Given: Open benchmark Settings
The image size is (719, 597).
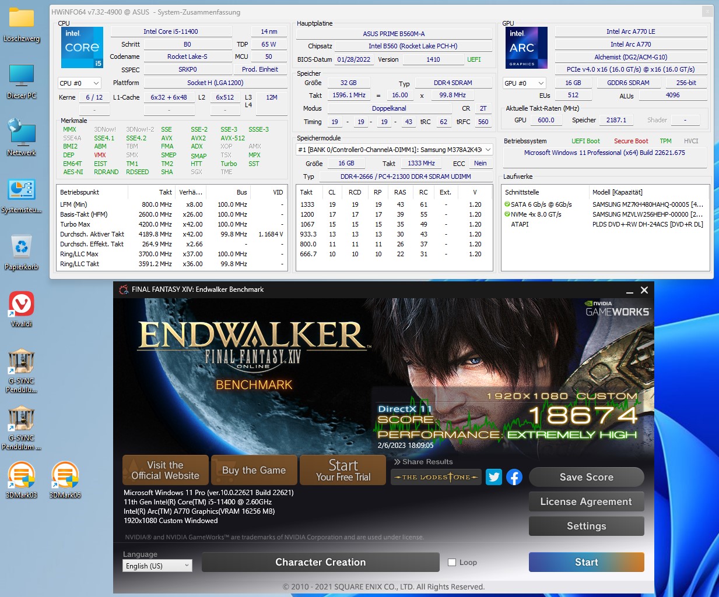Looking at the screenshot, I should pyautogui.click(x=587, y=526).
